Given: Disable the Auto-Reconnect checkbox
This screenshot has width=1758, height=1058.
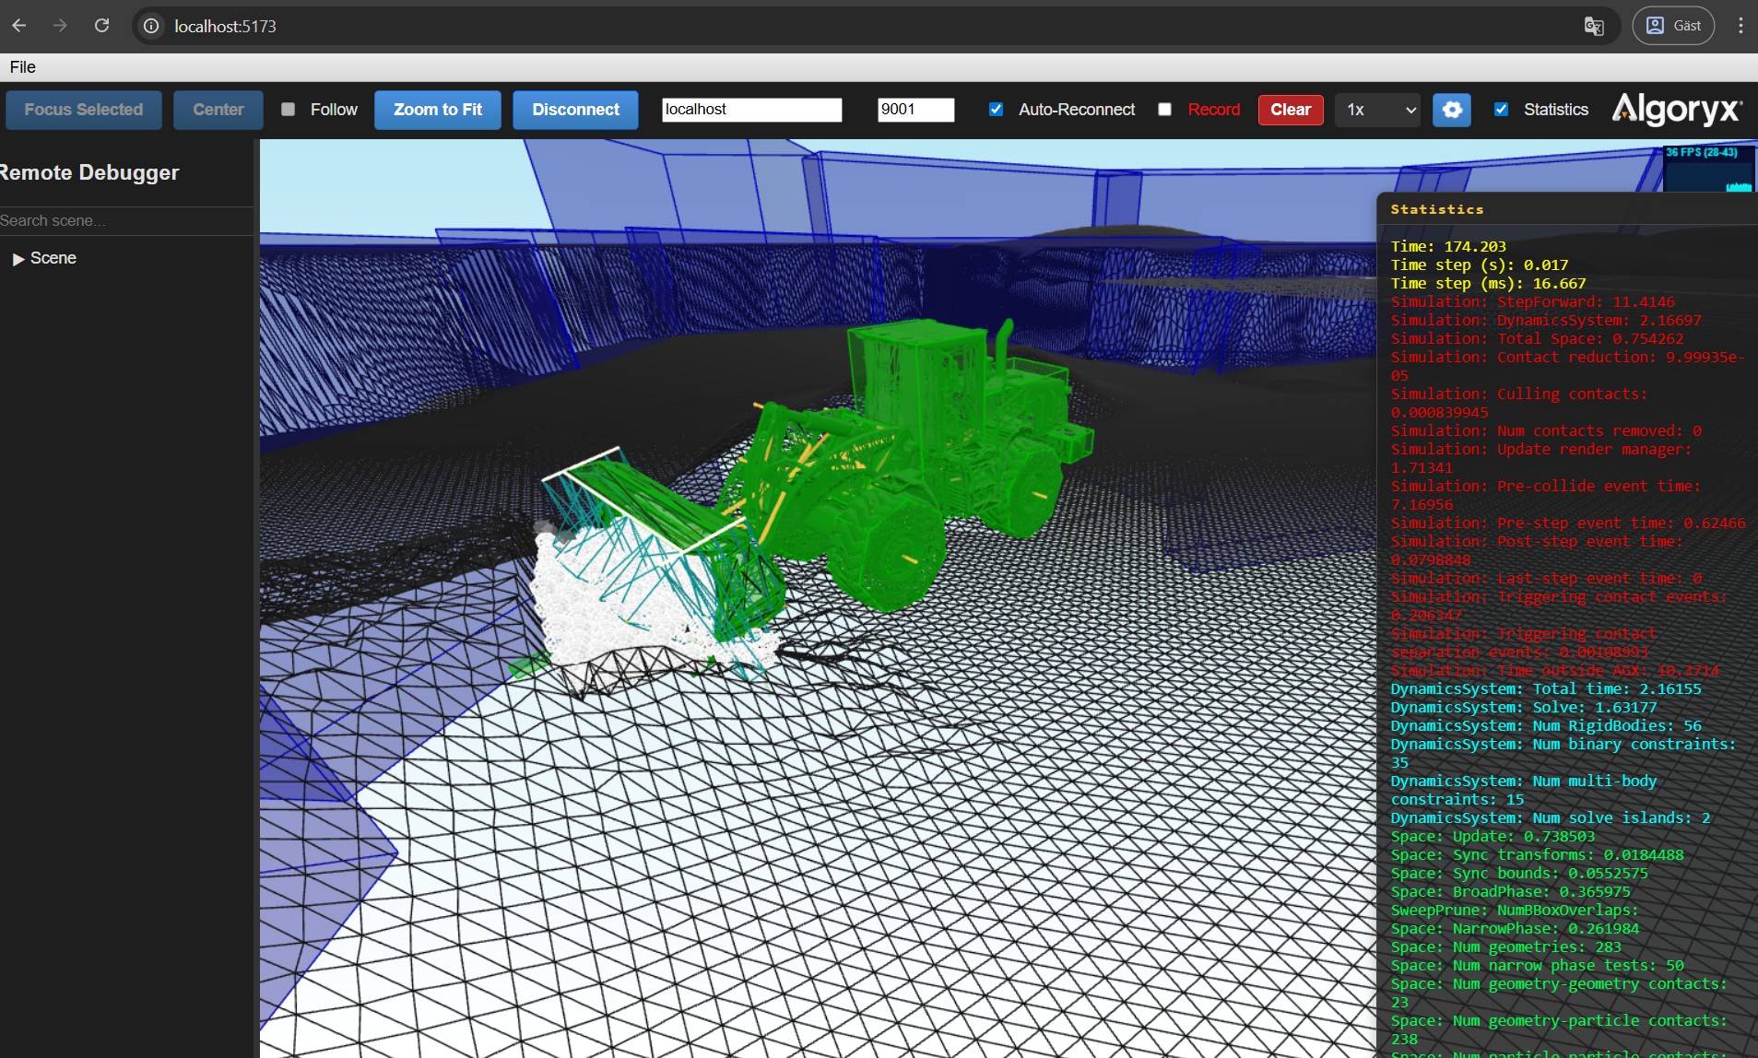Looking at the screenshot, I should [x=996, y=110].
